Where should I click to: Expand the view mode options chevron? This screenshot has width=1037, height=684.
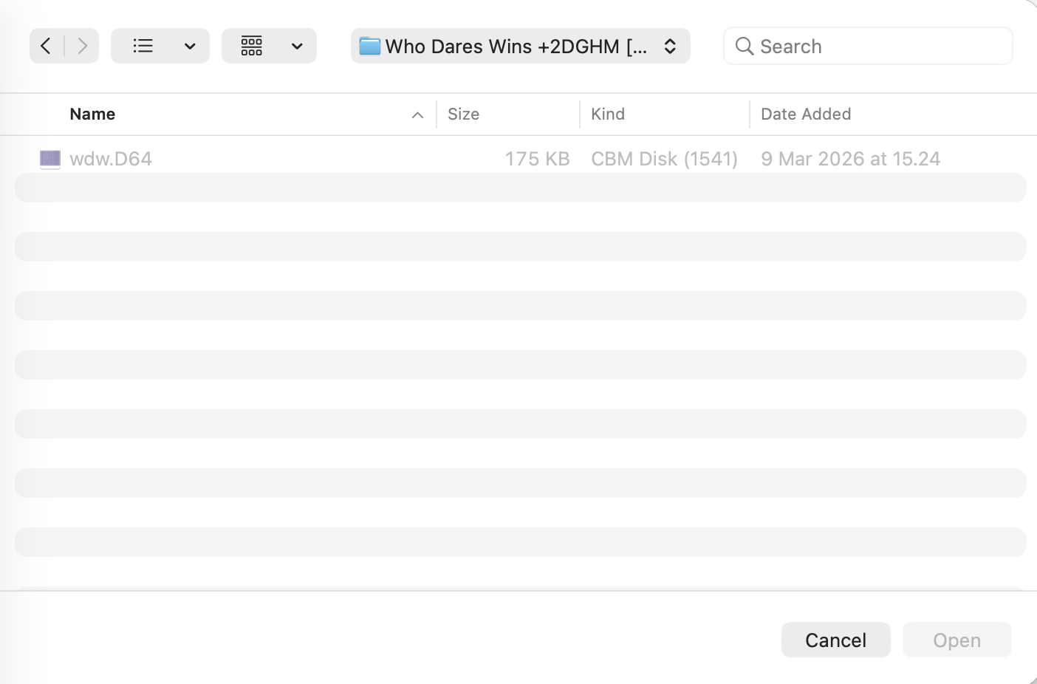(190, 46)
